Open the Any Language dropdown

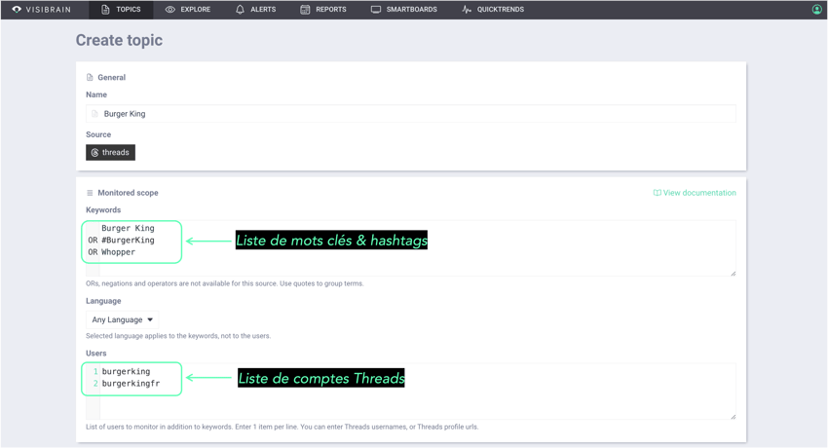point(122,319)
